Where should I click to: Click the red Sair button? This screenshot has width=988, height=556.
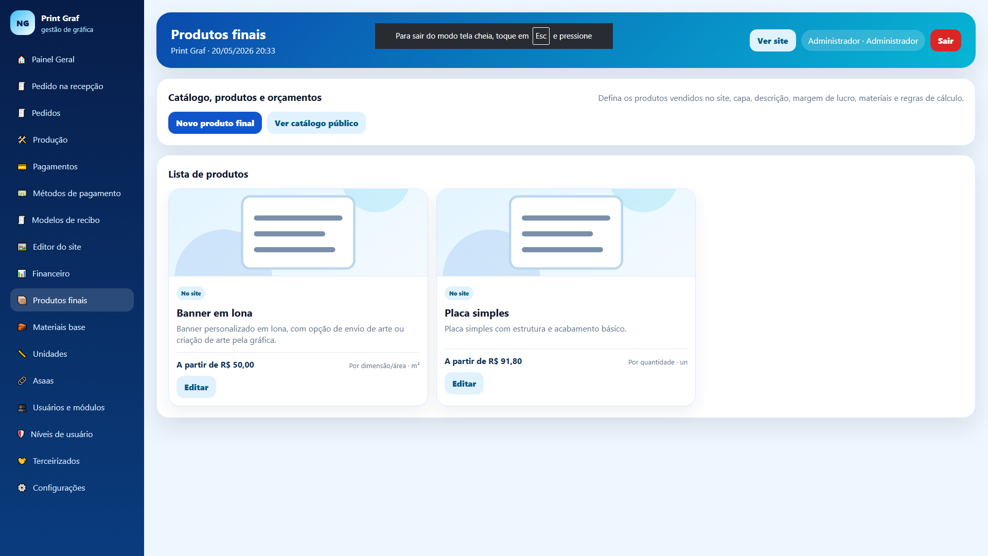945,41
